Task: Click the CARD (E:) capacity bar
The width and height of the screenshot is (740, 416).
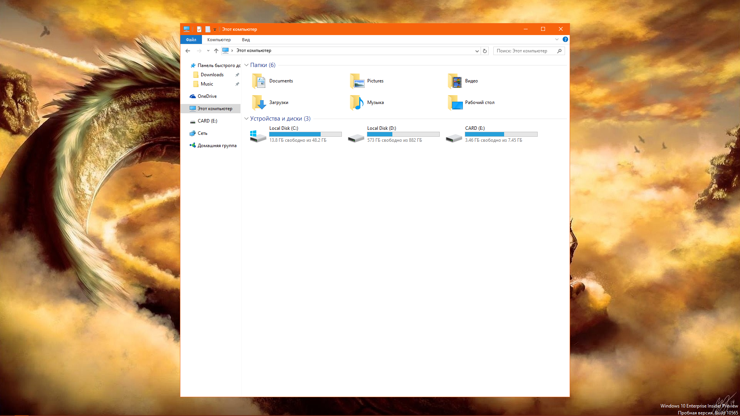Action: pyautogui.click(x=501, y=134)
